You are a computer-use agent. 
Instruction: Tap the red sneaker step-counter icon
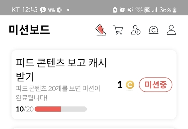101,30
